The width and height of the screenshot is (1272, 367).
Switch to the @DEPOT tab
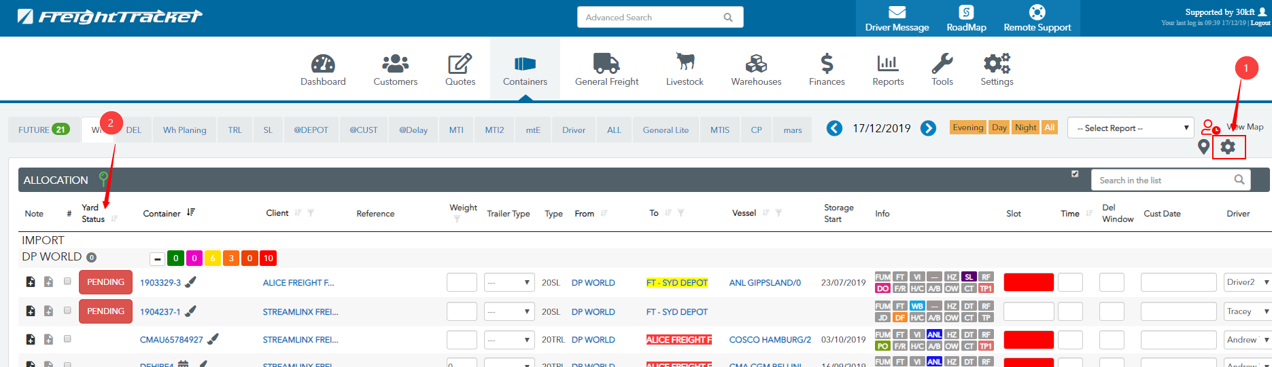click(x=311, y=130)
